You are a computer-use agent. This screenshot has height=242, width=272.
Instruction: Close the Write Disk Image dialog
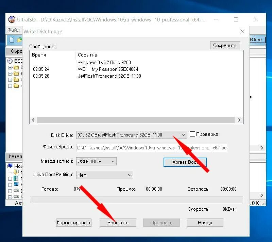pos(242,31)
